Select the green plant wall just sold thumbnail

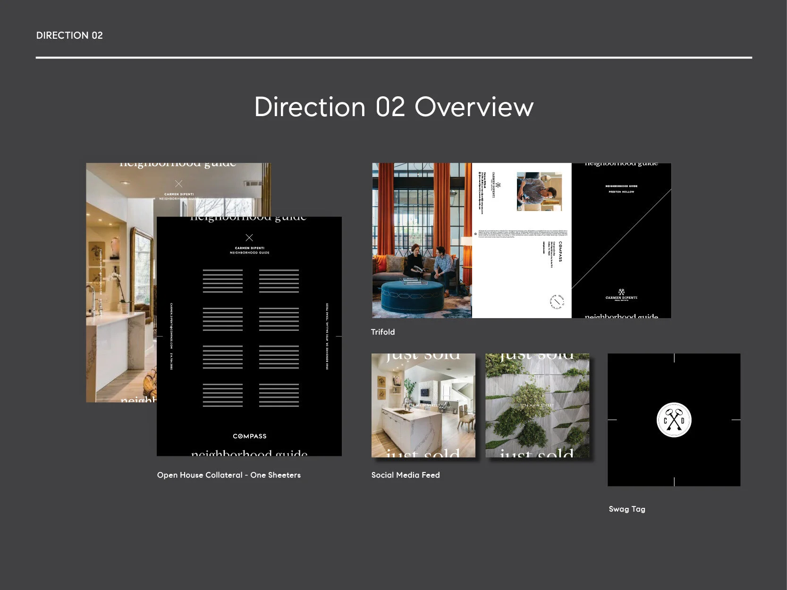pyautogui.click(x=537, y=405)
